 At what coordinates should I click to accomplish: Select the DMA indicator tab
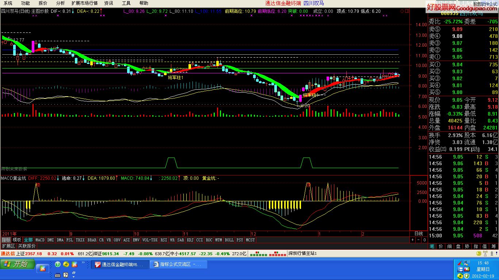[60, 240]
